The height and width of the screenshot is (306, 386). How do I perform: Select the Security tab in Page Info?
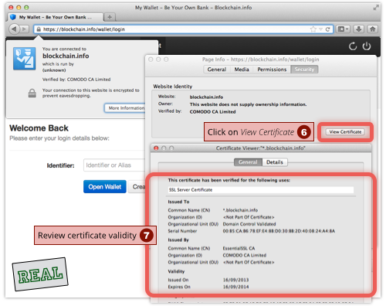click(x=304, y=70)
